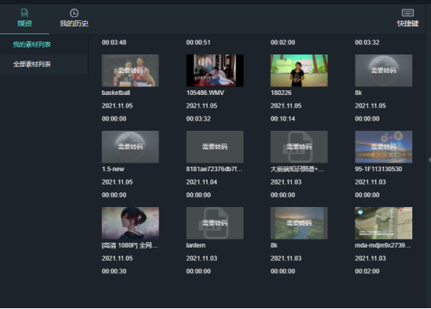The width and height of the screenshot is (431, 309).
Task: Select the 8181ae72376db7f gray placeholder thumbnail
Action: 215,147
